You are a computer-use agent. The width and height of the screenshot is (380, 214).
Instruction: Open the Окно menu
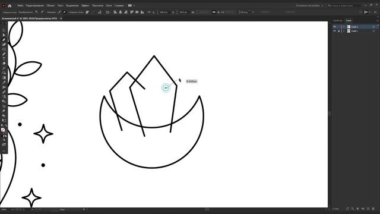pyautogui.click(x=109, y=5)
